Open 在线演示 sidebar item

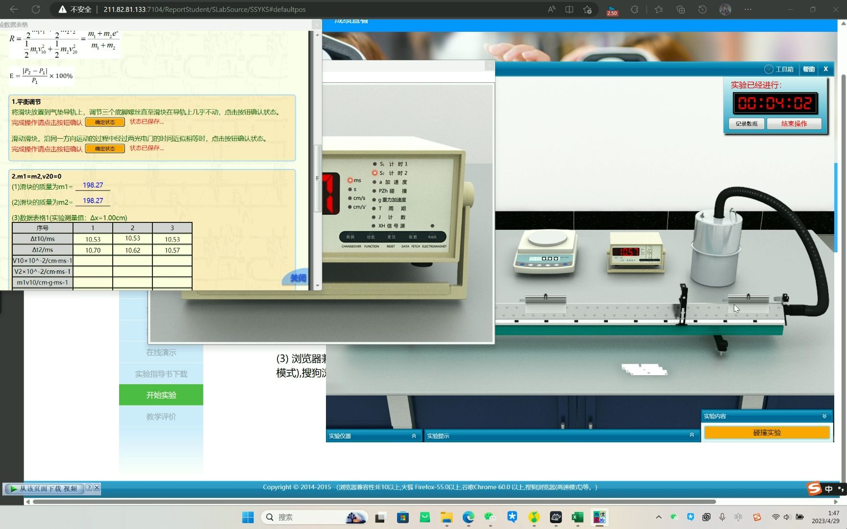[x=161, y=352]
